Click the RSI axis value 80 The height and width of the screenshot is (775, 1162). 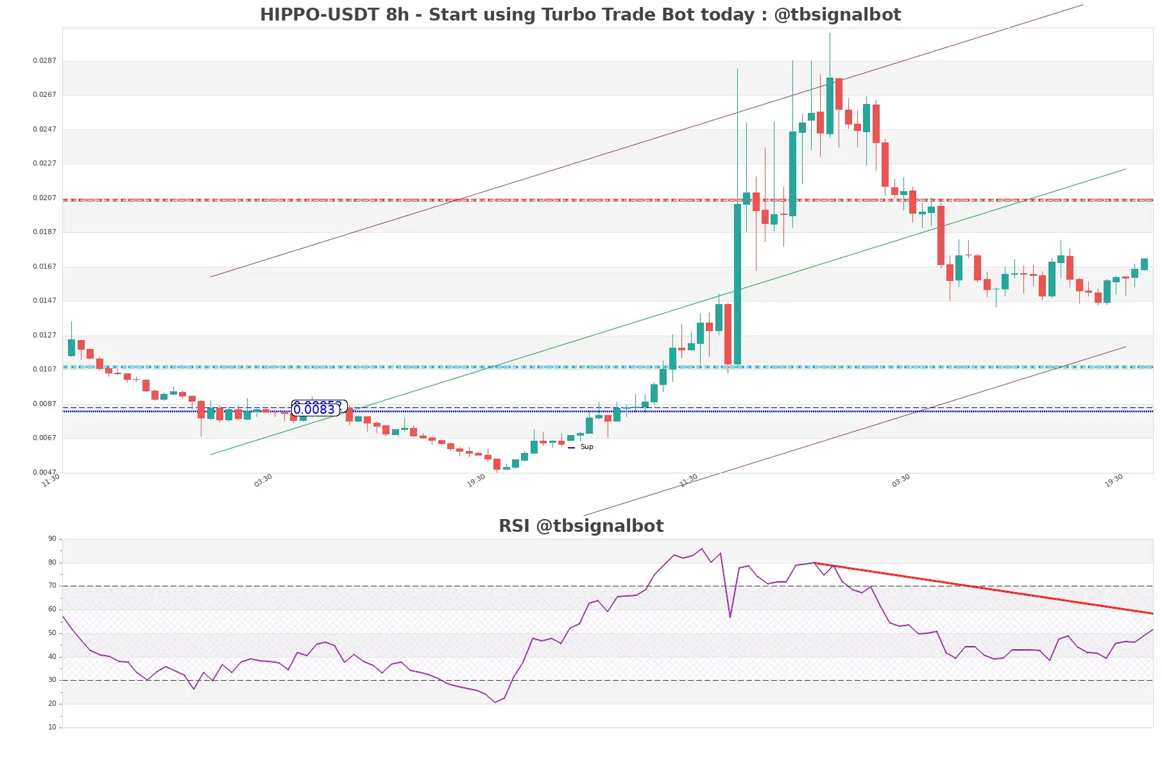(x=52, y=562)
